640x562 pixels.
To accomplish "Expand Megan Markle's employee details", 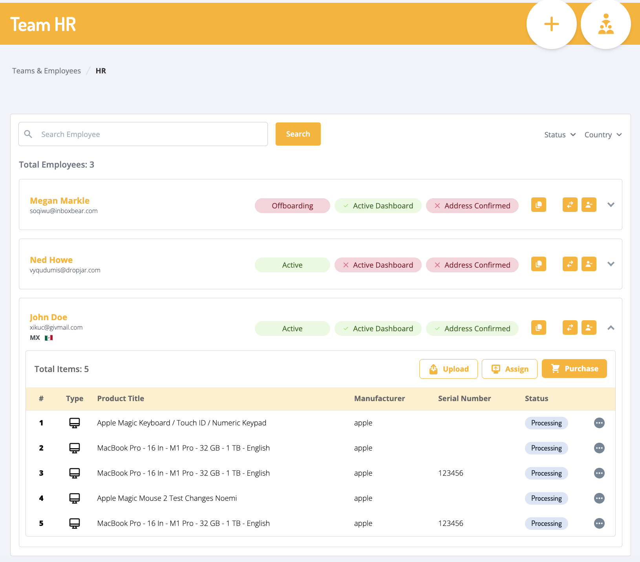I will point(611,205).
